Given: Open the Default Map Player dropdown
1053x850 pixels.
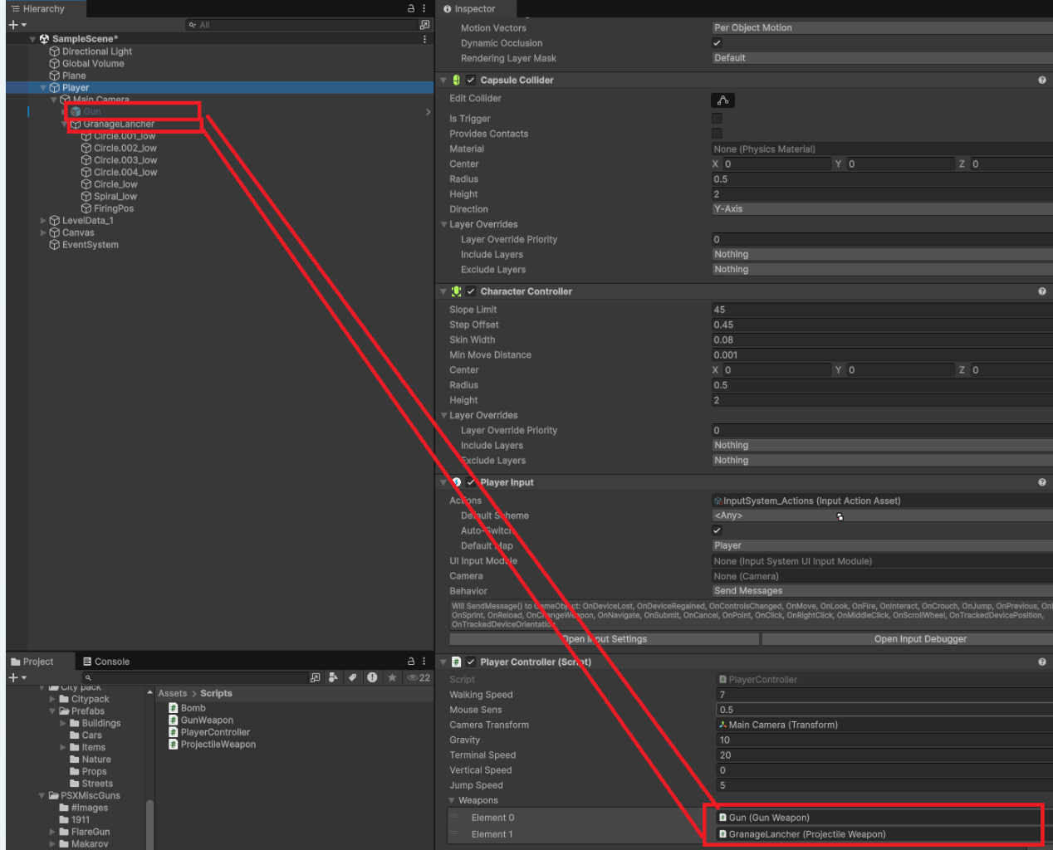Looking at the screenshot, I should (x=882, y=545).
